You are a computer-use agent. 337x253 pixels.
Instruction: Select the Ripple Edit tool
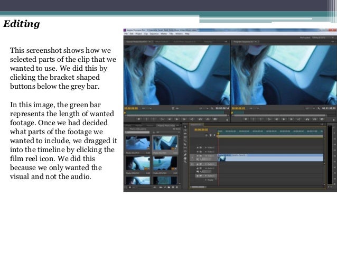click(185, 134)
